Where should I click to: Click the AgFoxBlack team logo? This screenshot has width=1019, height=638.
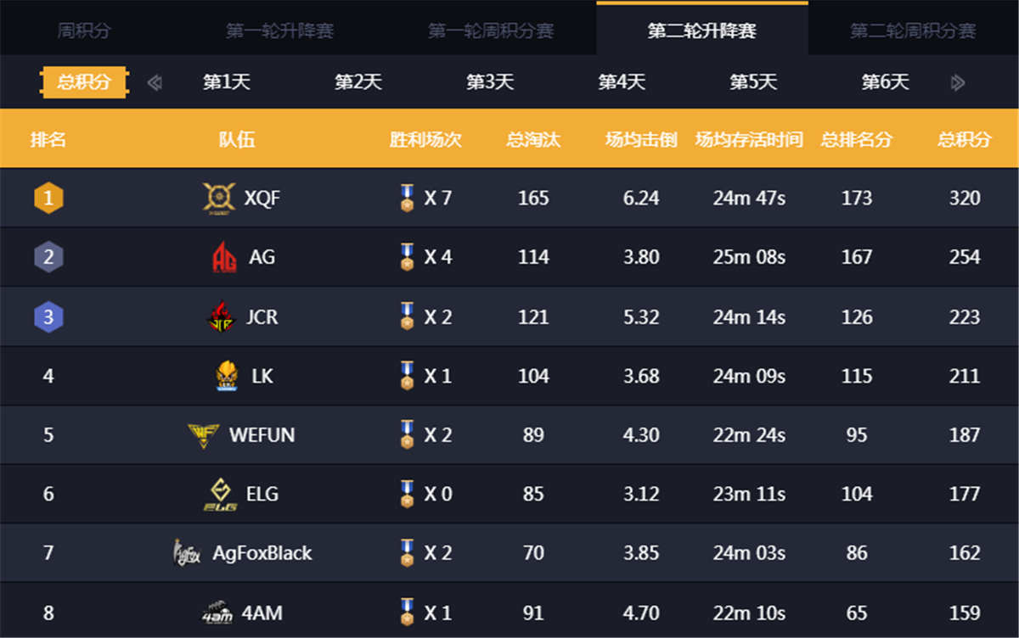187,553
